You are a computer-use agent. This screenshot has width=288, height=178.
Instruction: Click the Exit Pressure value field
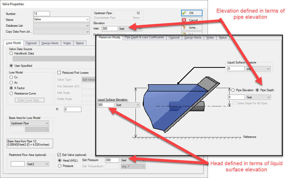pyautogui.click(x=112, y=160)
